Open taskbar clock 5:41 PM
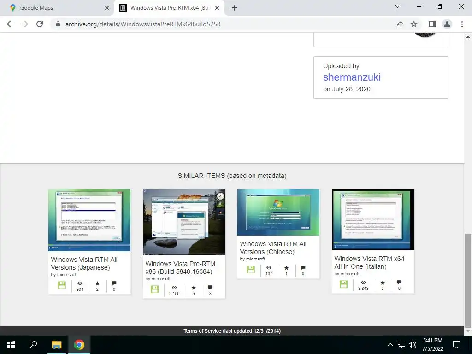Image resolution: width=472 pixels, height=354 pixels. coord(432,345)
